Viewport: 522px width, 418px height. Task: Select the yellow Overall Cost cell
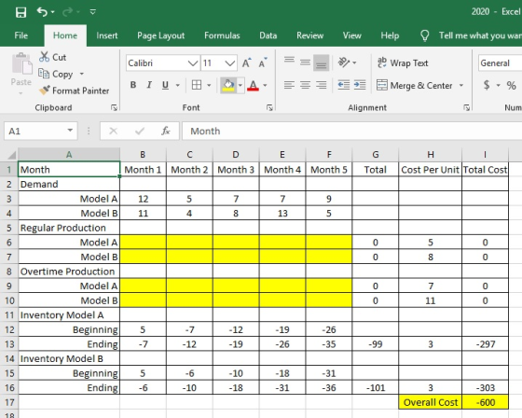430,402
